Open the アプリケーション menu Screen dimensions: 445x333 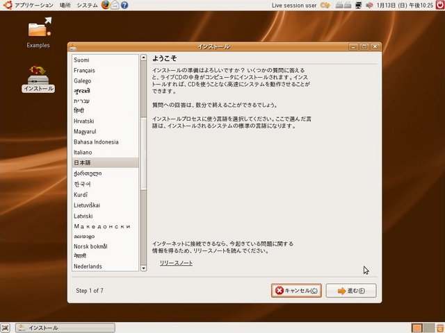click(34, 5)
